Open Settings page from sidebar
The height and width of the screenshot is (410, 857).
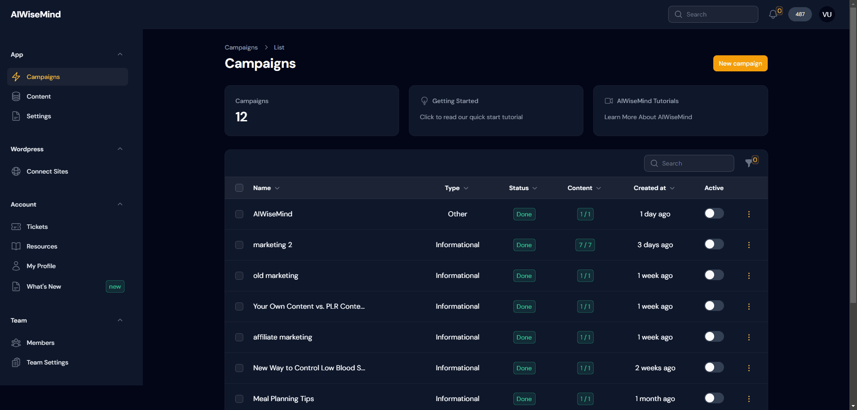[x=67, y=116]
